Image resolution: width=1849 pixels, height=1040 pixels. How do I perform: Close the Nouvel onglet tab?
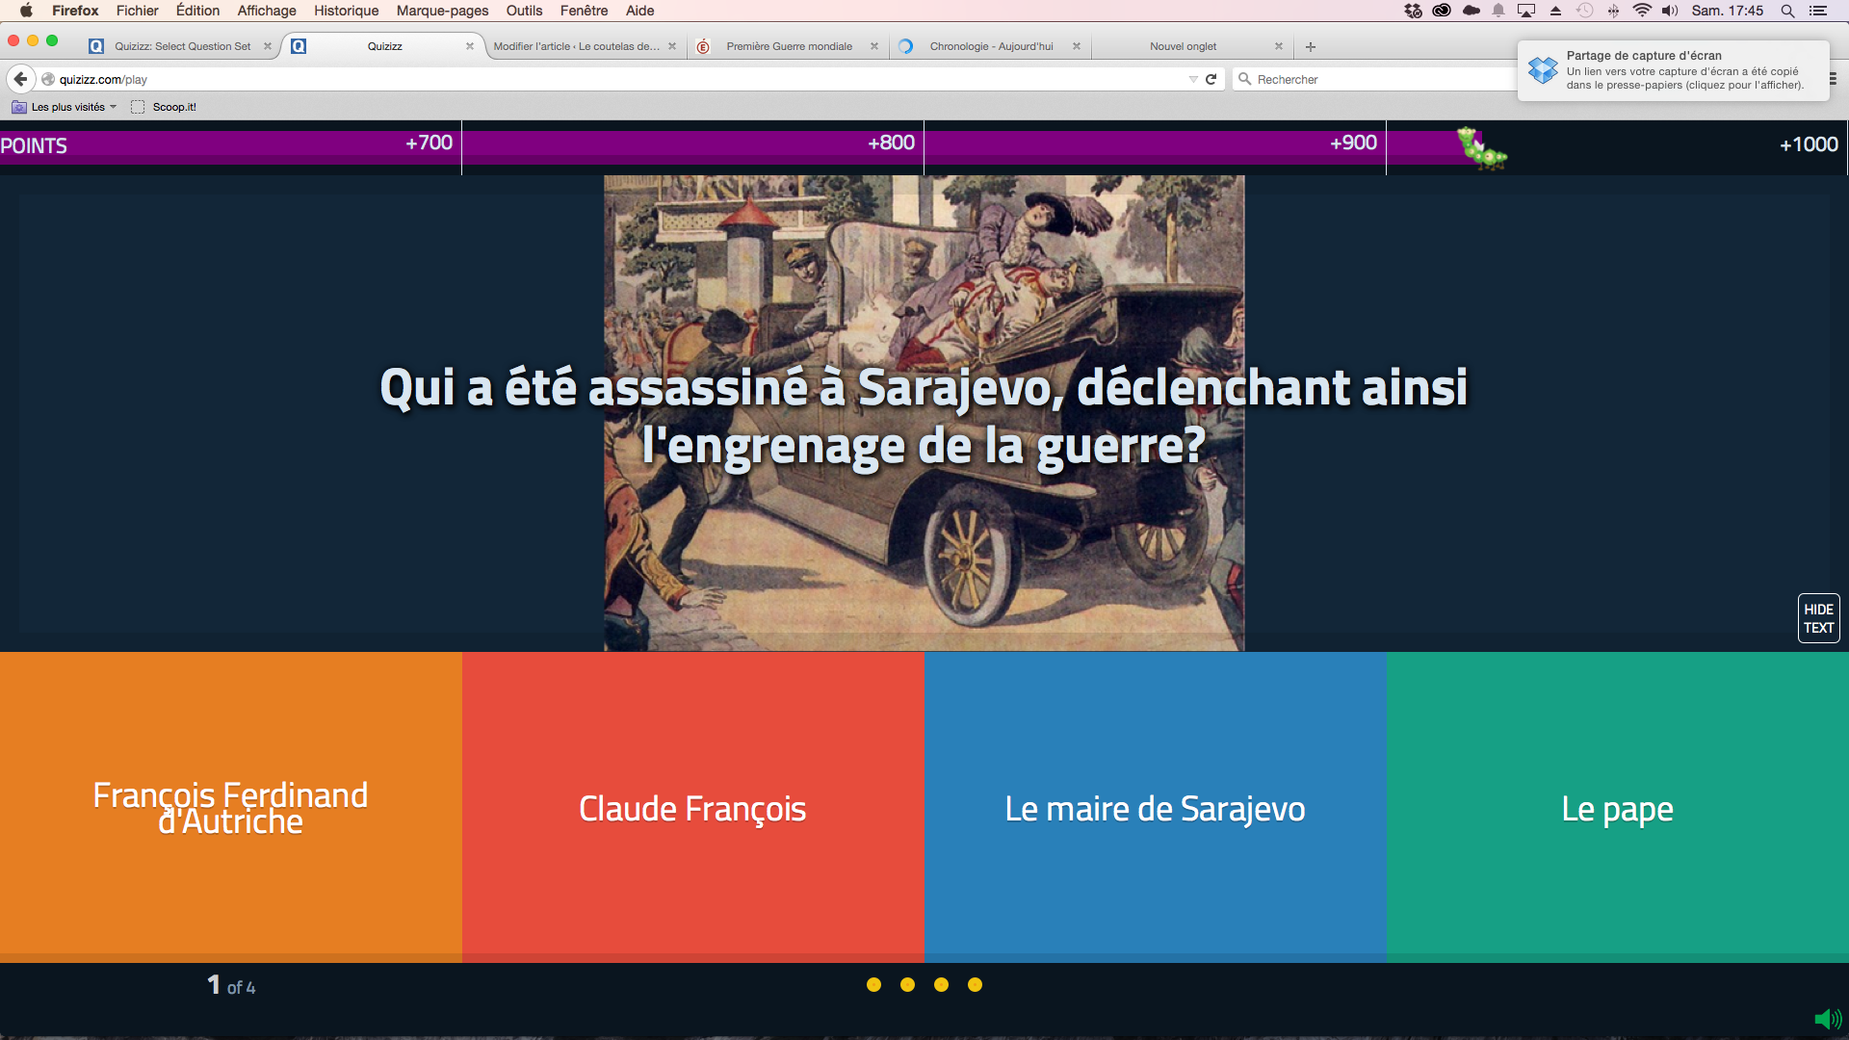tap(1279, 46)
